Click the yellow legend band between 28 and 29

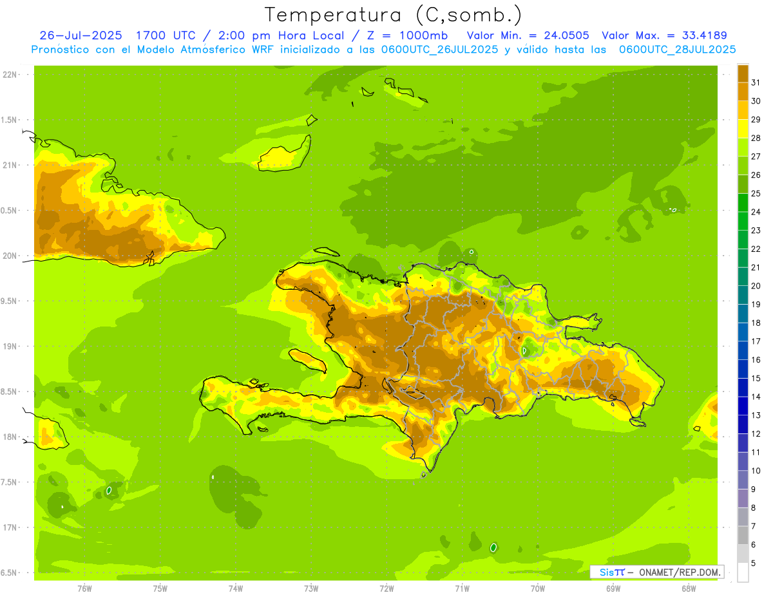point(743,129)
